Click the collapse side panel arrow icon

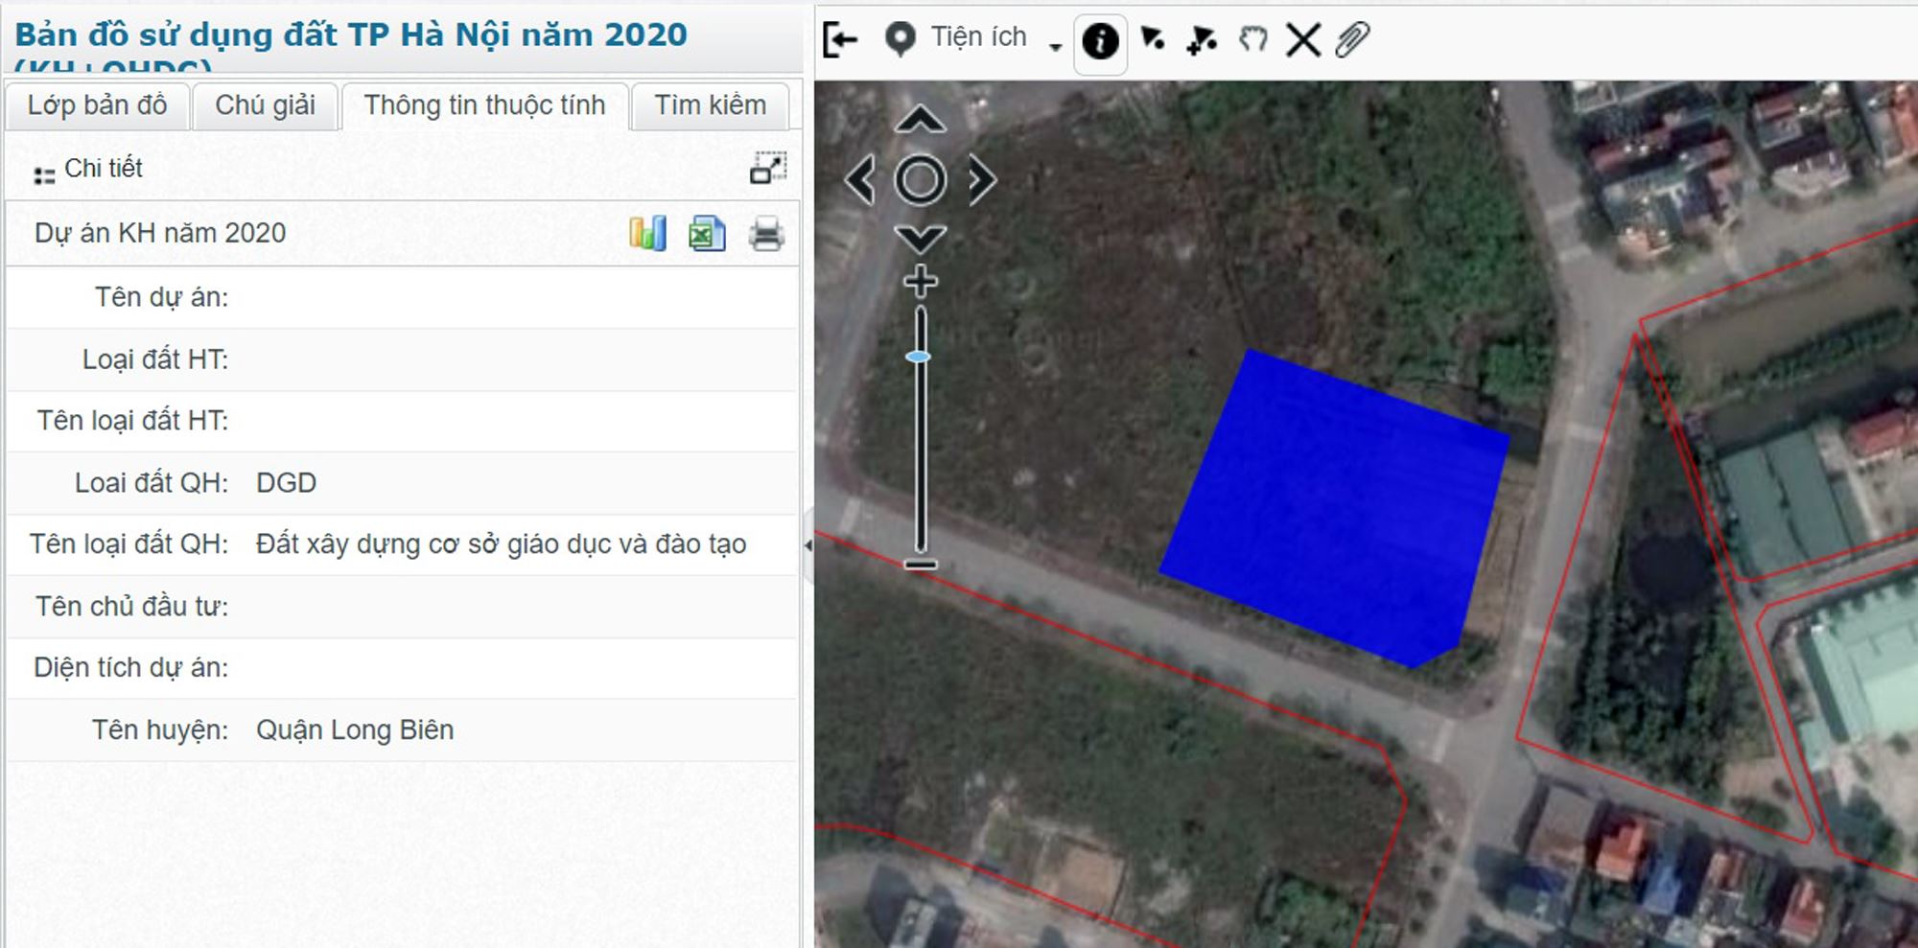click(x=840, y=39)
